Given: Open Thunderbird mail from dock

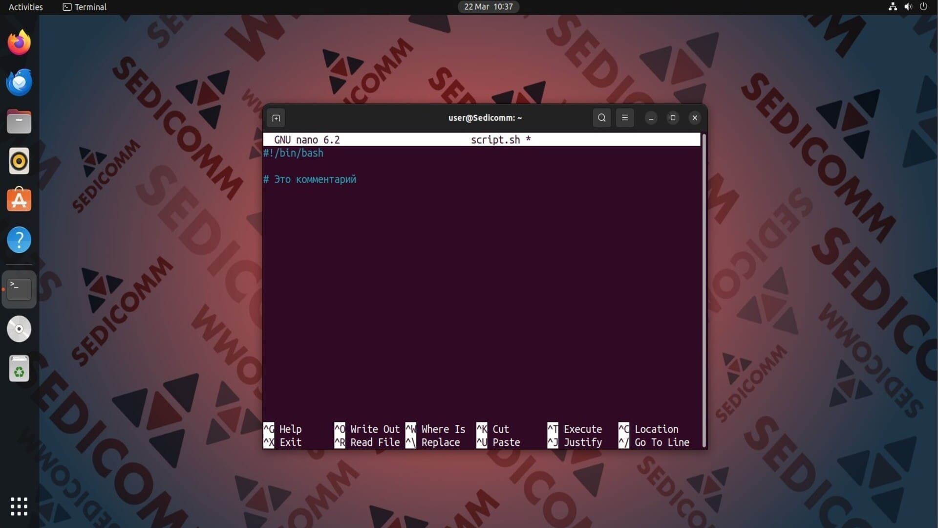Looking at the screenshot, I should click(x=19, y=82).
